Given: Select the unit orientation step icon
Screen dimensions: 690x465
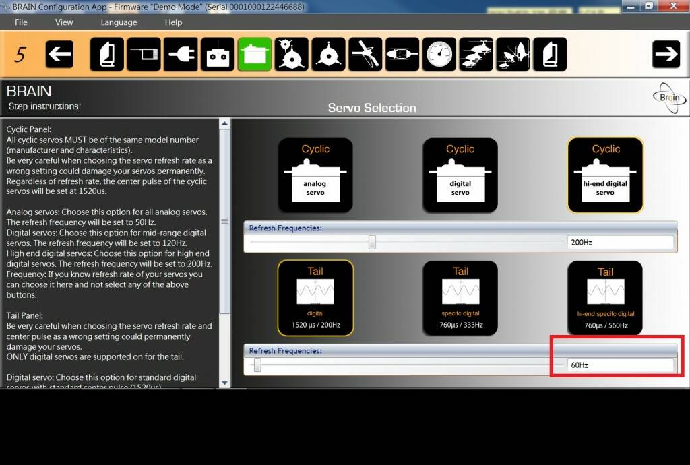Looking at the screenshot, I should coord(144,54).
